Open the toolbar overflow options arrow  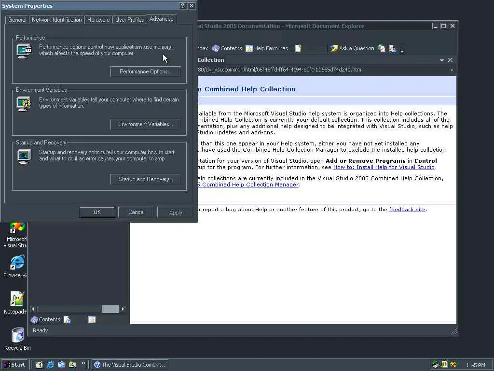click(402, 50)
